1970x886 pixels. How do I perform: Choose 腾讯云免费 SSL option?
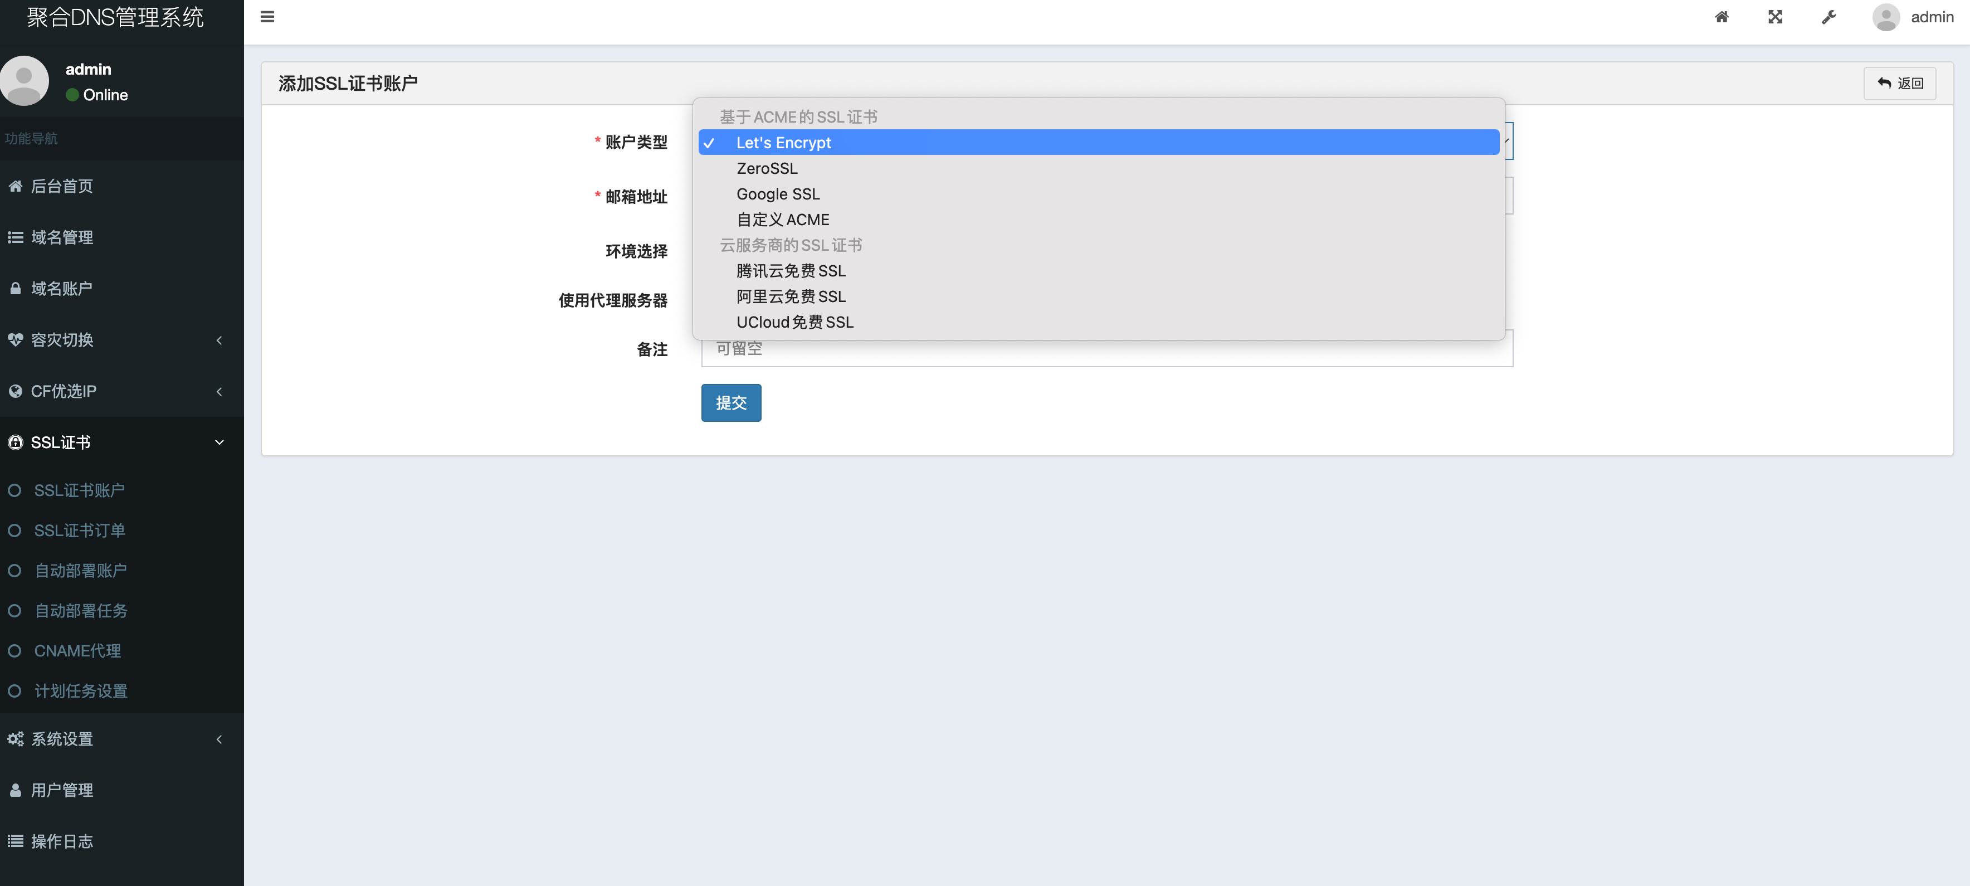coord(1098,271)
